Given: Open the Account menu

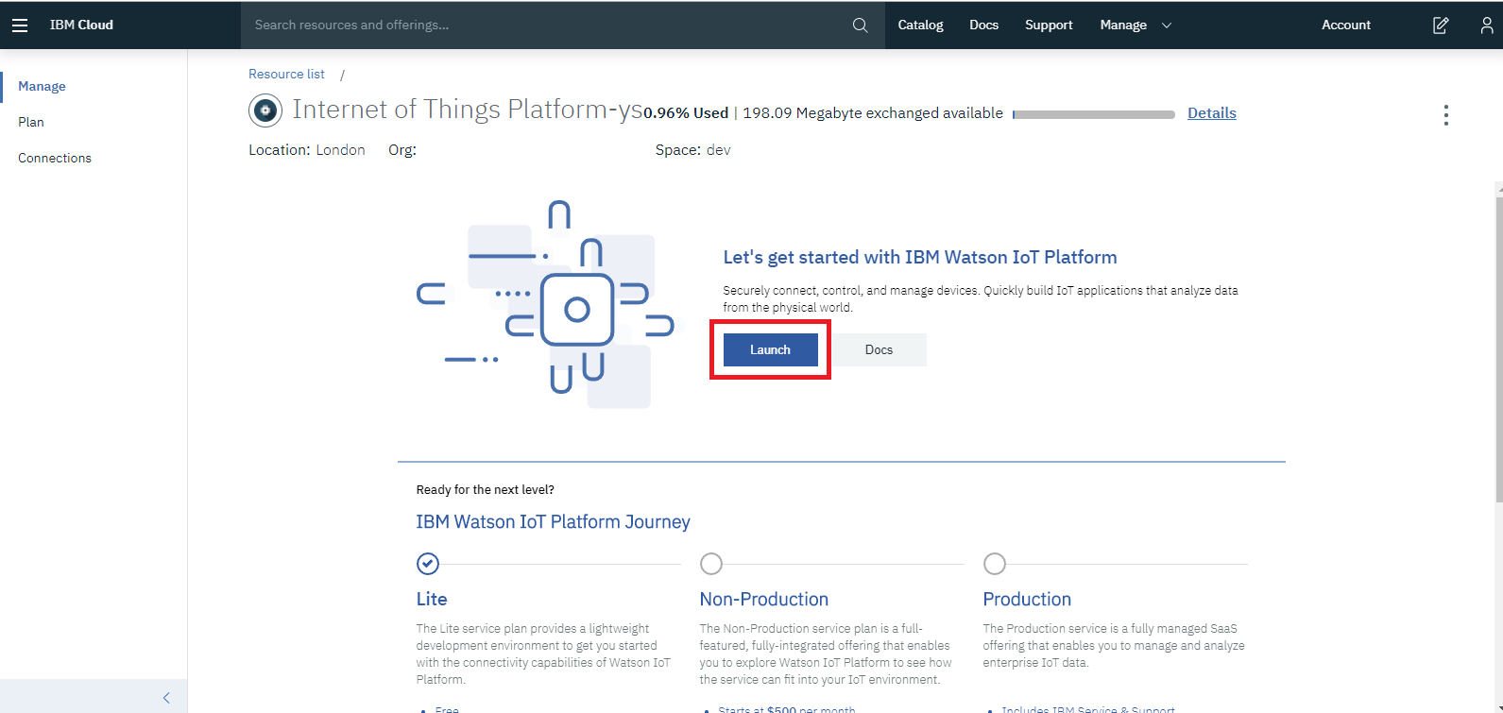Looking at the screenshot, I should pos(1345,25).
